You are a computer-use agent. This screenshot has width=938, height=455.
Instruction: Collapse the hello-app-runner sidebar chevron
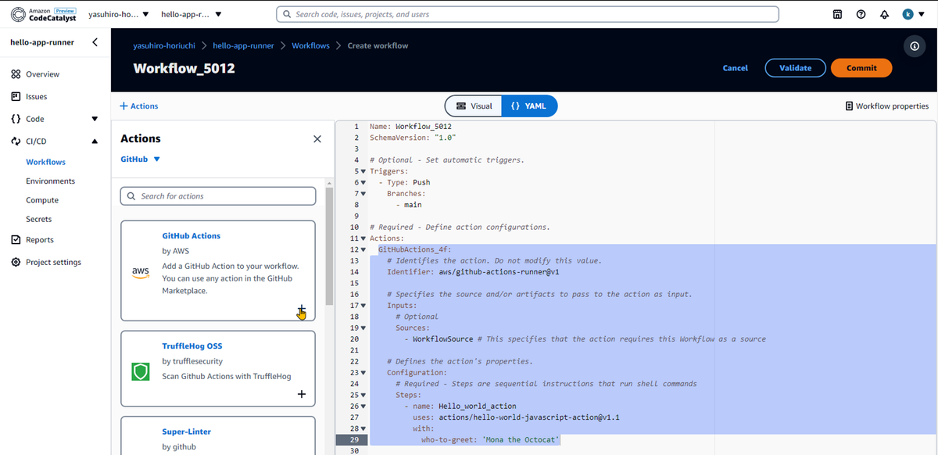coord(95,42)
